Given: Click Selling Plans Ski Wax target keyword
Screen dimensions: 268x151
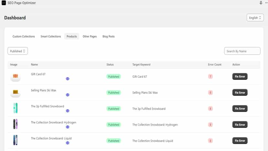Looking at the screenshot, I should (x=145, y=93).
